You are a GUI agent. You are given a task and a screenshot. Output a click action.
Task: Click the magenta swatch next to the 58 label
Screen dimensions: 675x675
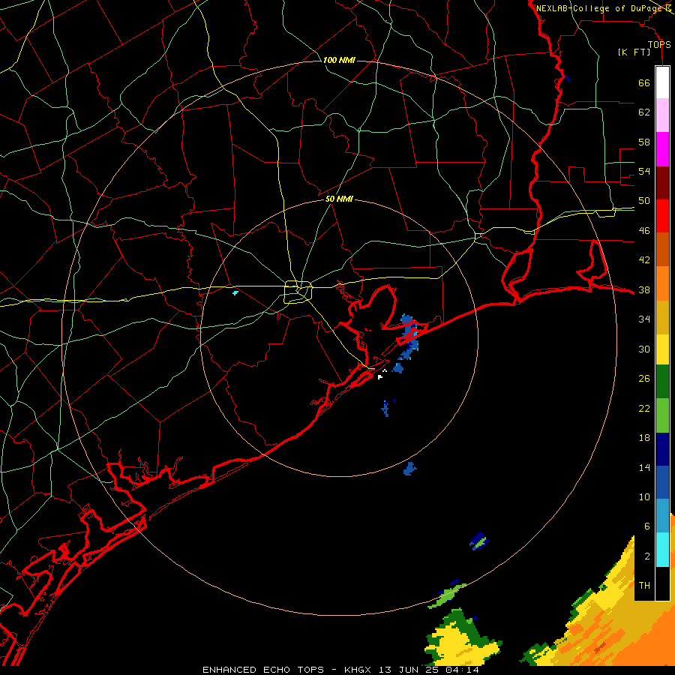click(x=662, y=149)
